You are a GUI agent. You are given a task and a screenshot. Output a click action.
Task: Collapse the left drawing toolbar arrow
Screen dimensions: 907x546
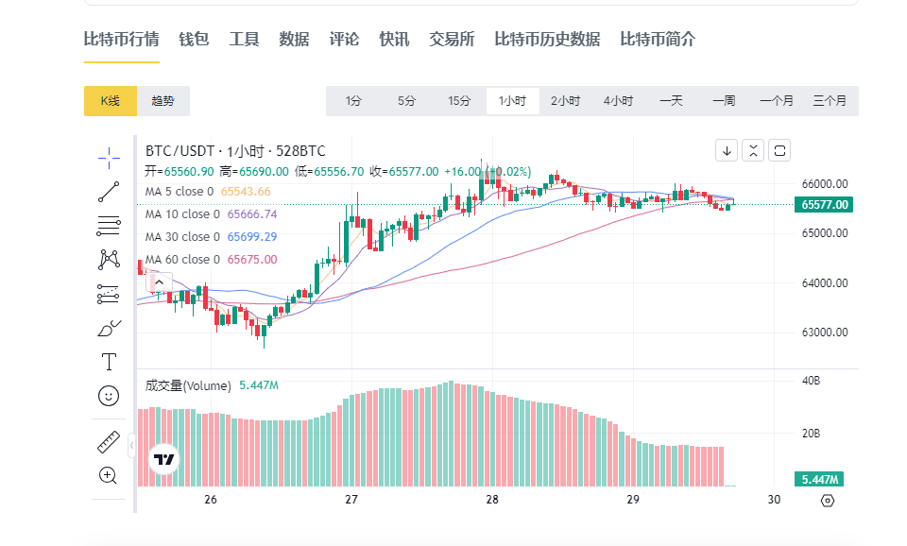point(132,443)
